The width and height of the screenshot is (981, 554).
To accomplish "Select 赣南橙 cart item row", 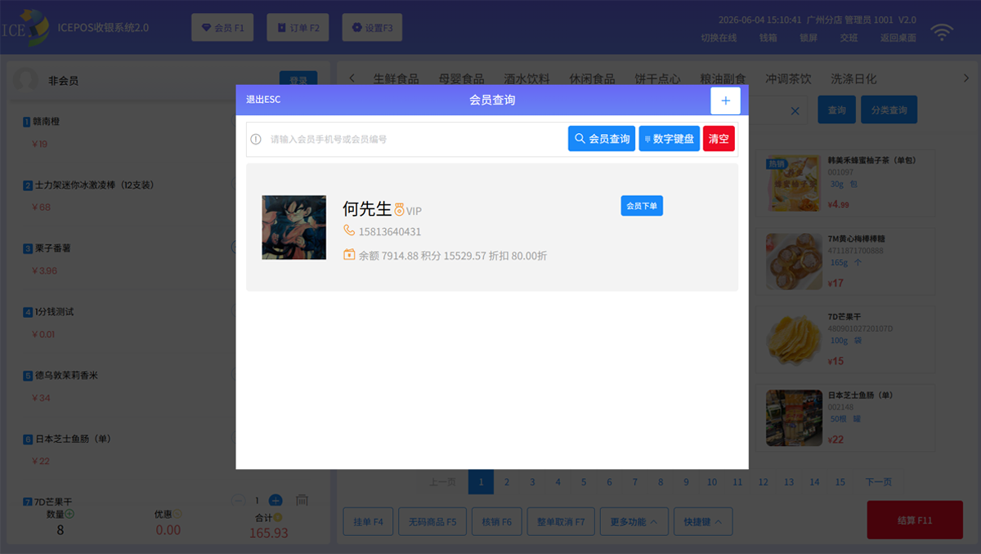I will point(168,132).
